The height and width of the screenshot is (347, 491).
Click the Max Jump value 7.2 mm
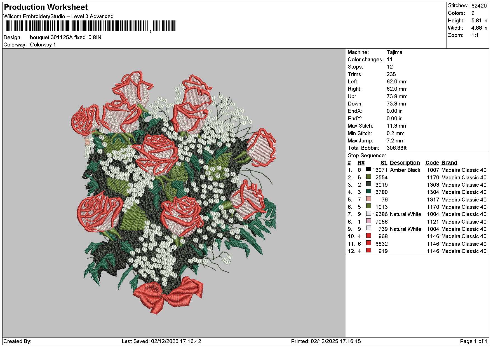point(396,141)
